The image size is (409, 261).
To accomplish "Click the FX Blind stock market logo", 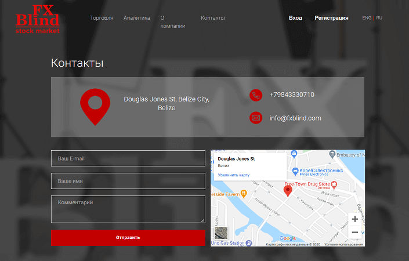I will [x=38, y=19].
